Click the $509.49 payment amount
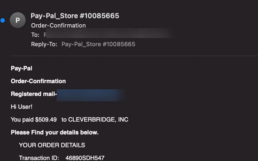The image size is (258, 161). 46,120
